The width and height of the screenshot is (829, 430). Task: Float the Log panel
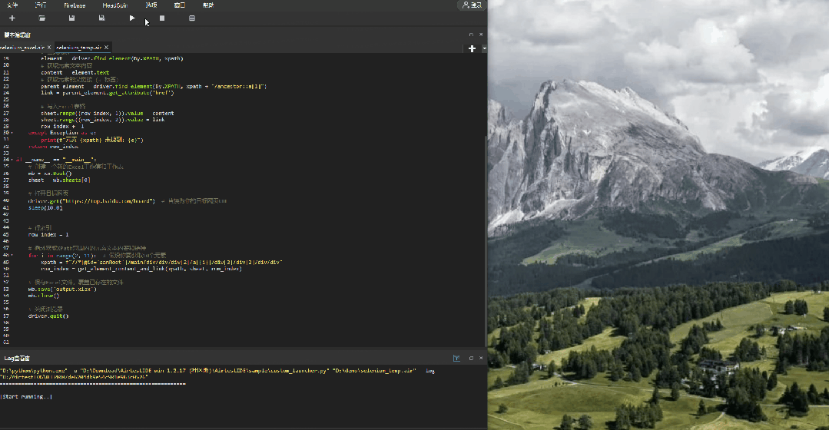[x=471, y=358]
